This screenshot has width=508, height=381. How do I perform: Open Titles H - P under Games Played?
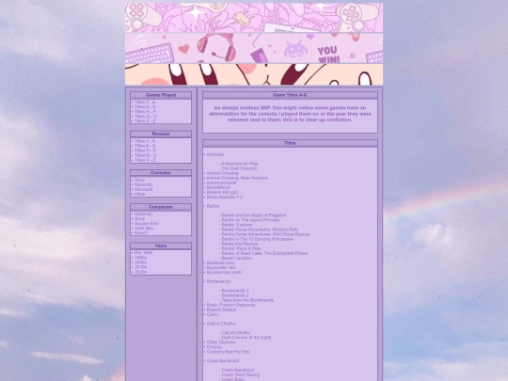point(146,111)
